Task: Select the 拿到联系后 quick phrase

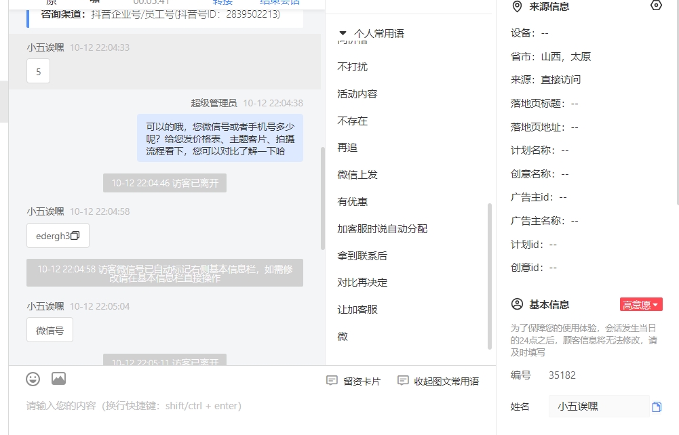Action: tap(362, 256)
